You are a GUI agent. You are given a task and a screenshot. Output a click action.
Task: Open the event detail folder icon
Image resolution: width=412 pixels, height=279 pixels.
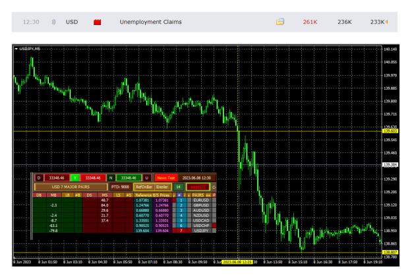[280, 22]
